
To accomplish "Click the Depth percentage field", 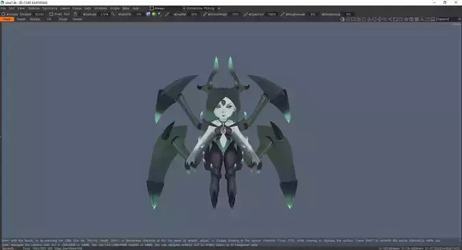I will point(194,14).
